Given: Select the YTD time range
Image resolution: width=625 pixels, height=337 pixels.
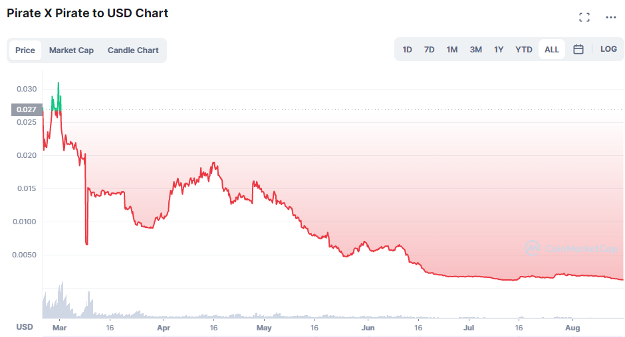Looking at the screenshot, I should coord(524,49).
